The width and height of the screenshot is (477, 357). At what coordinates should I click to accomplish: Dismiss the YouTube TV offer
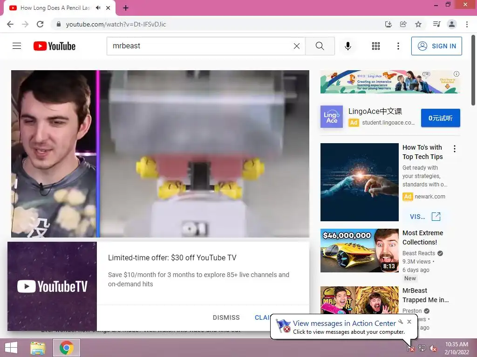click(x=226, y=317)
